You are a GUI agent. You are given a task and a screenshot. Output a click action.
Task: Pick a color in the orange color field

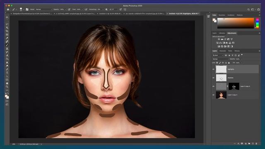(x=236, y=23)
